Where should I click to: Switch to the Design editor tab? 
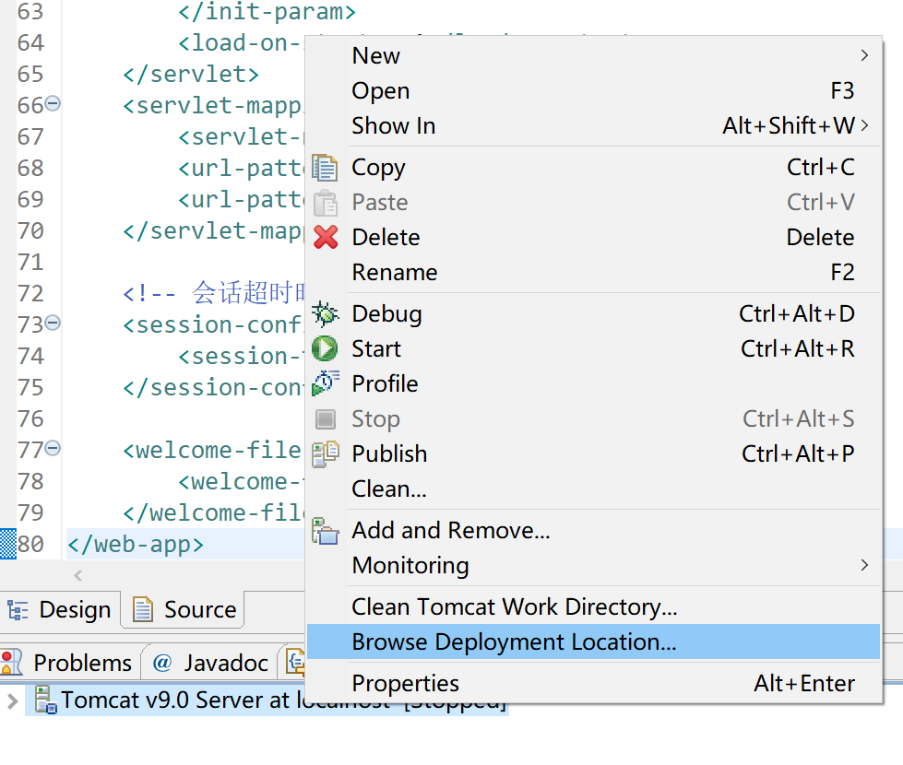pyautogui.click(x=61, y=610)
